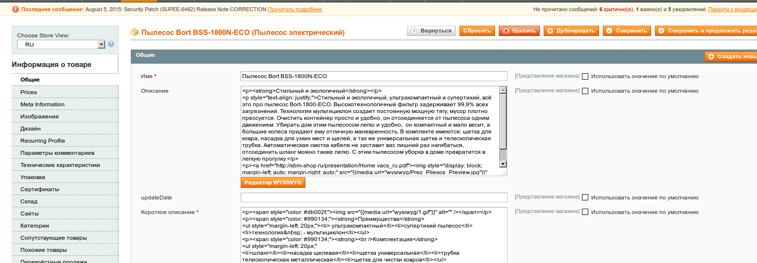Toggle default value checkbox for Описание
The height and width of the screenshot is (263, 757).
point(585,91)
